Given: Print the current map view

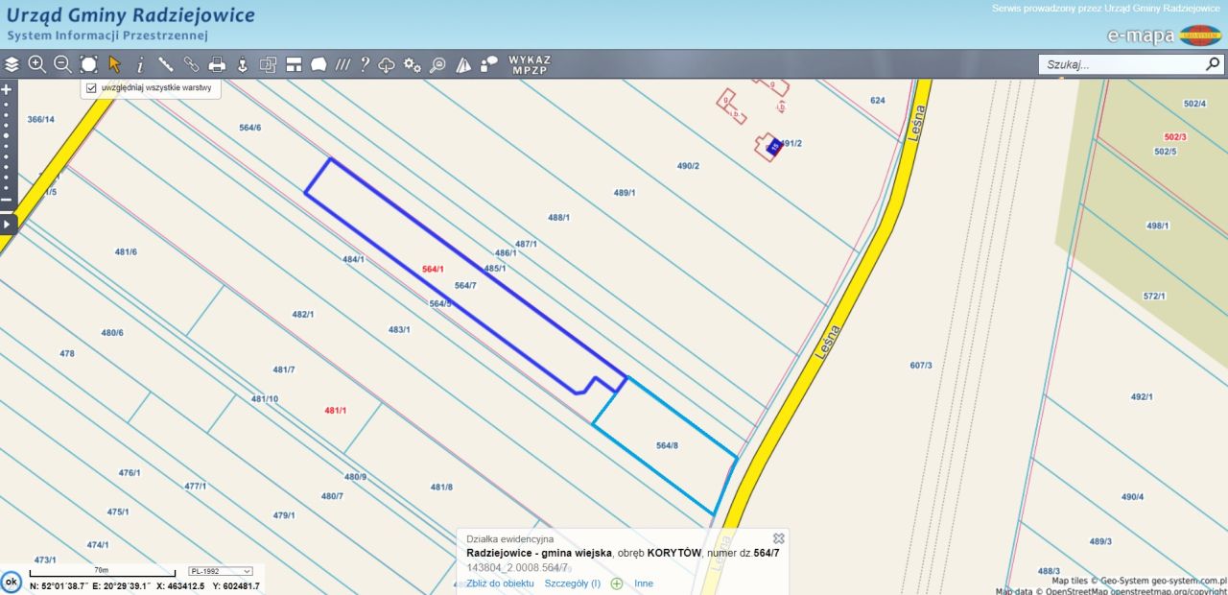Looking at the screenshot, I should [x=217, y=64].
